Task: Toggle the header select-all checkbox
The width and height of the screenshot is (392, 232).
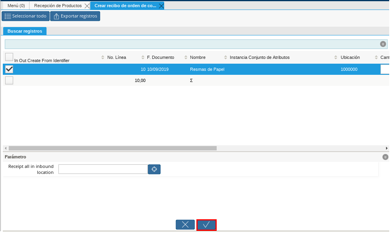Action: 9,57
